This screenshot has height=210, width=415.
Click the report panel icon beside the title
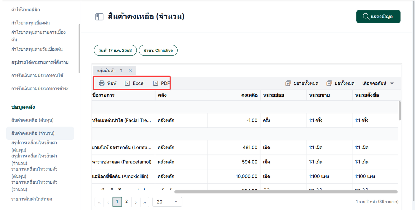click(x=99, y=17)
